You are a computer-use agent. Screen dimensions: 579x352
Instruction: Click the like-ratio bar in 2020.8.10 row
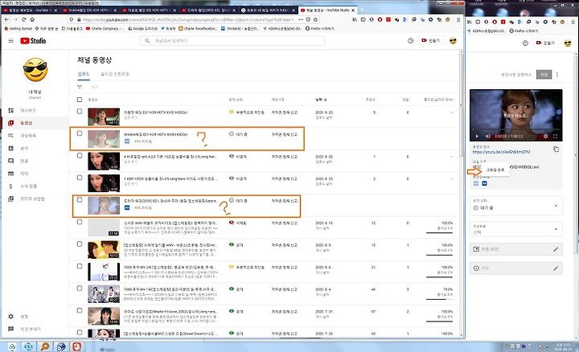(x=439, y=232)
